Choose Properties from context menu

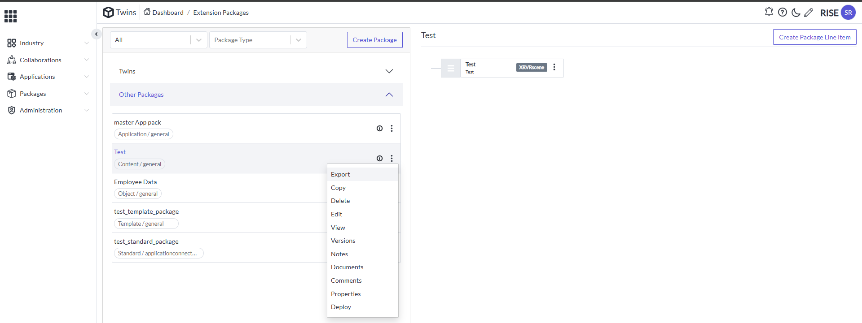363,294
